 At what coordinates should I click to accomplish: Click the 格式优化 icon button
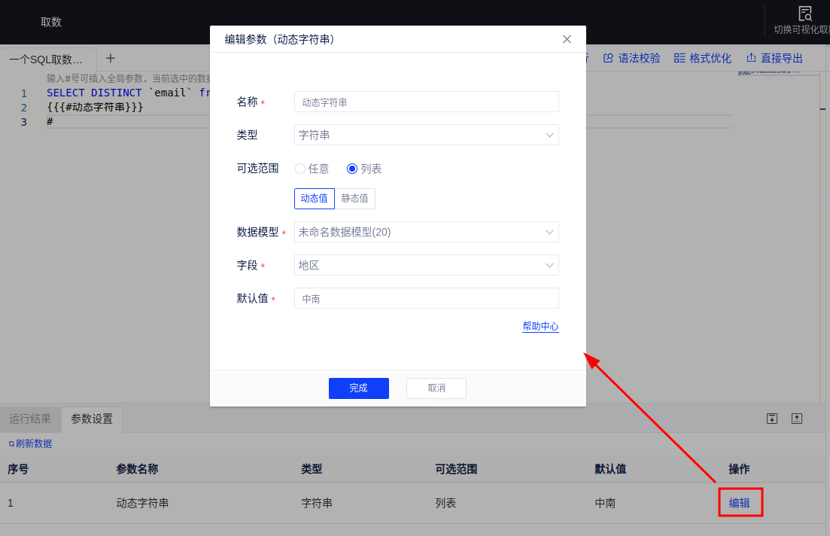(680, 58)
